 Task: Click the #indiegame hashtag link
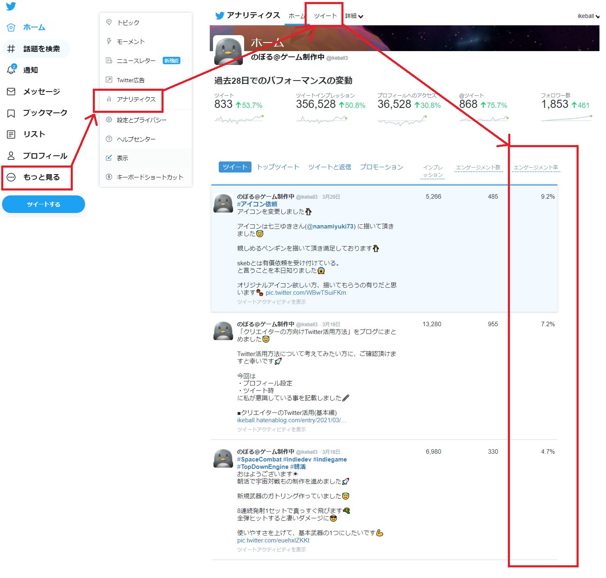330,459
